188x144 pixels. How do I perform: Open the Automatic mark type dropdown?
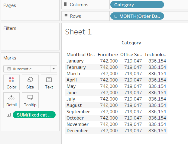pos(54,69)
